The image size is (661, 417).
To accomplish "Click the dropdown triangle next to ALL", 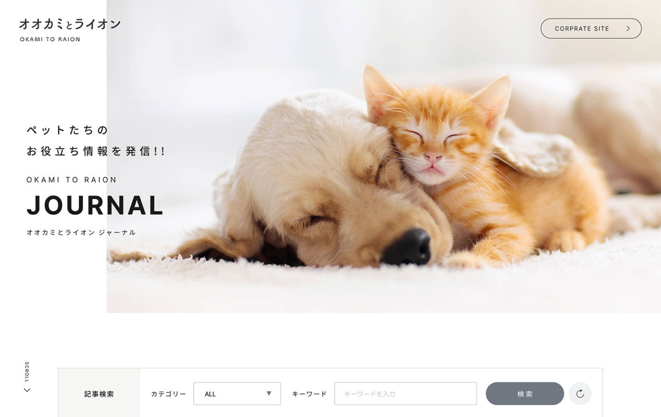I will tap(269, 393).
